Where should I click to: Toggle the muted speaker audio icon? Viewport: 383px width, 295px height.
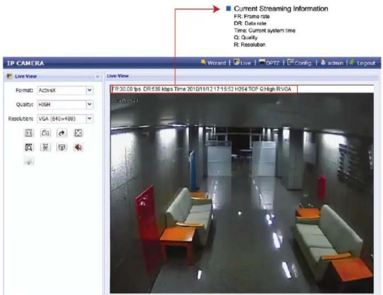(78, 147)
